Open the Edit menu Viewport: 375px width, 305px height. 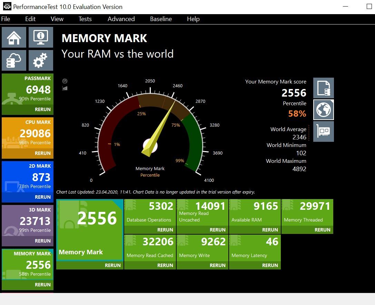[30, 19]
